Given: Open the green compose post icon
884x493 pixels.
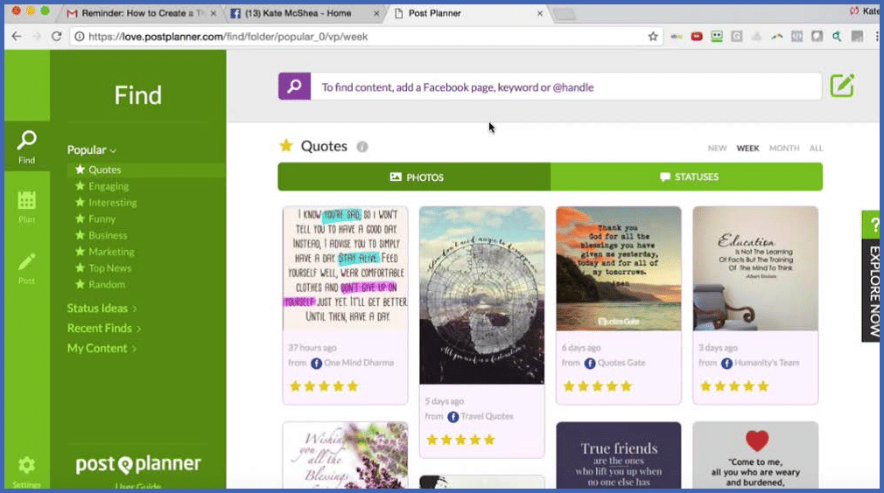Looking at the screenshot, I should [841, 86].
